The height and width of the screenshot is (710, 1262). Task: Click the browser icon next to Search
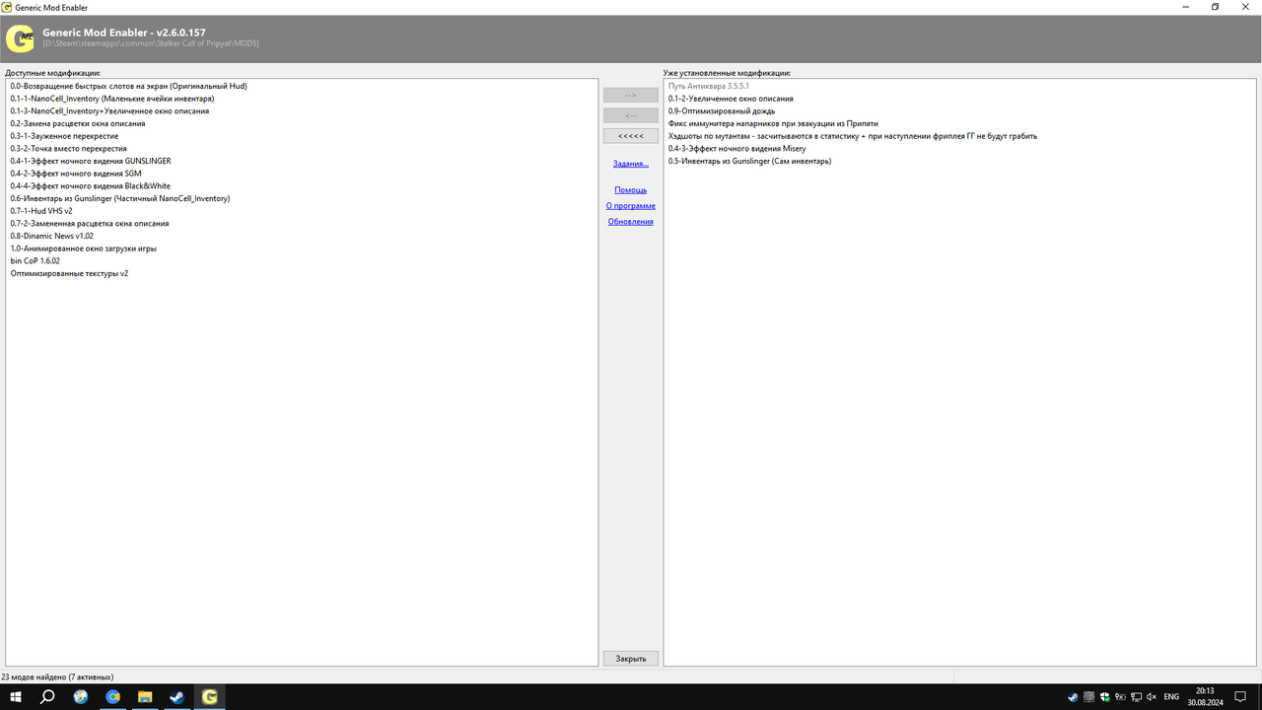point(81,696)
